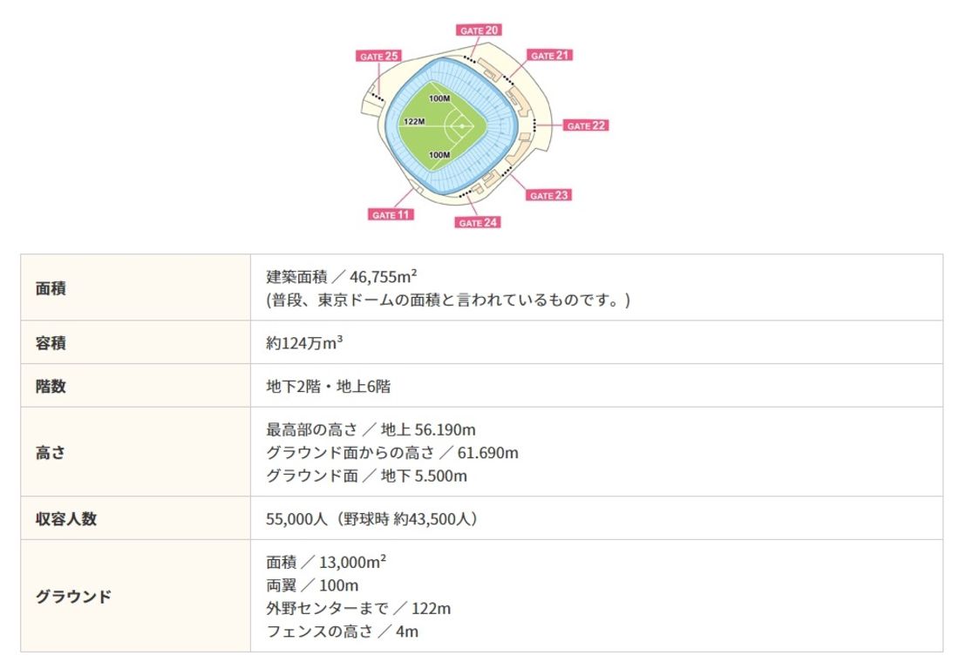Click the 122M center field distance label
The height and width of the screenshot is (662, 959).
(414, 122)
